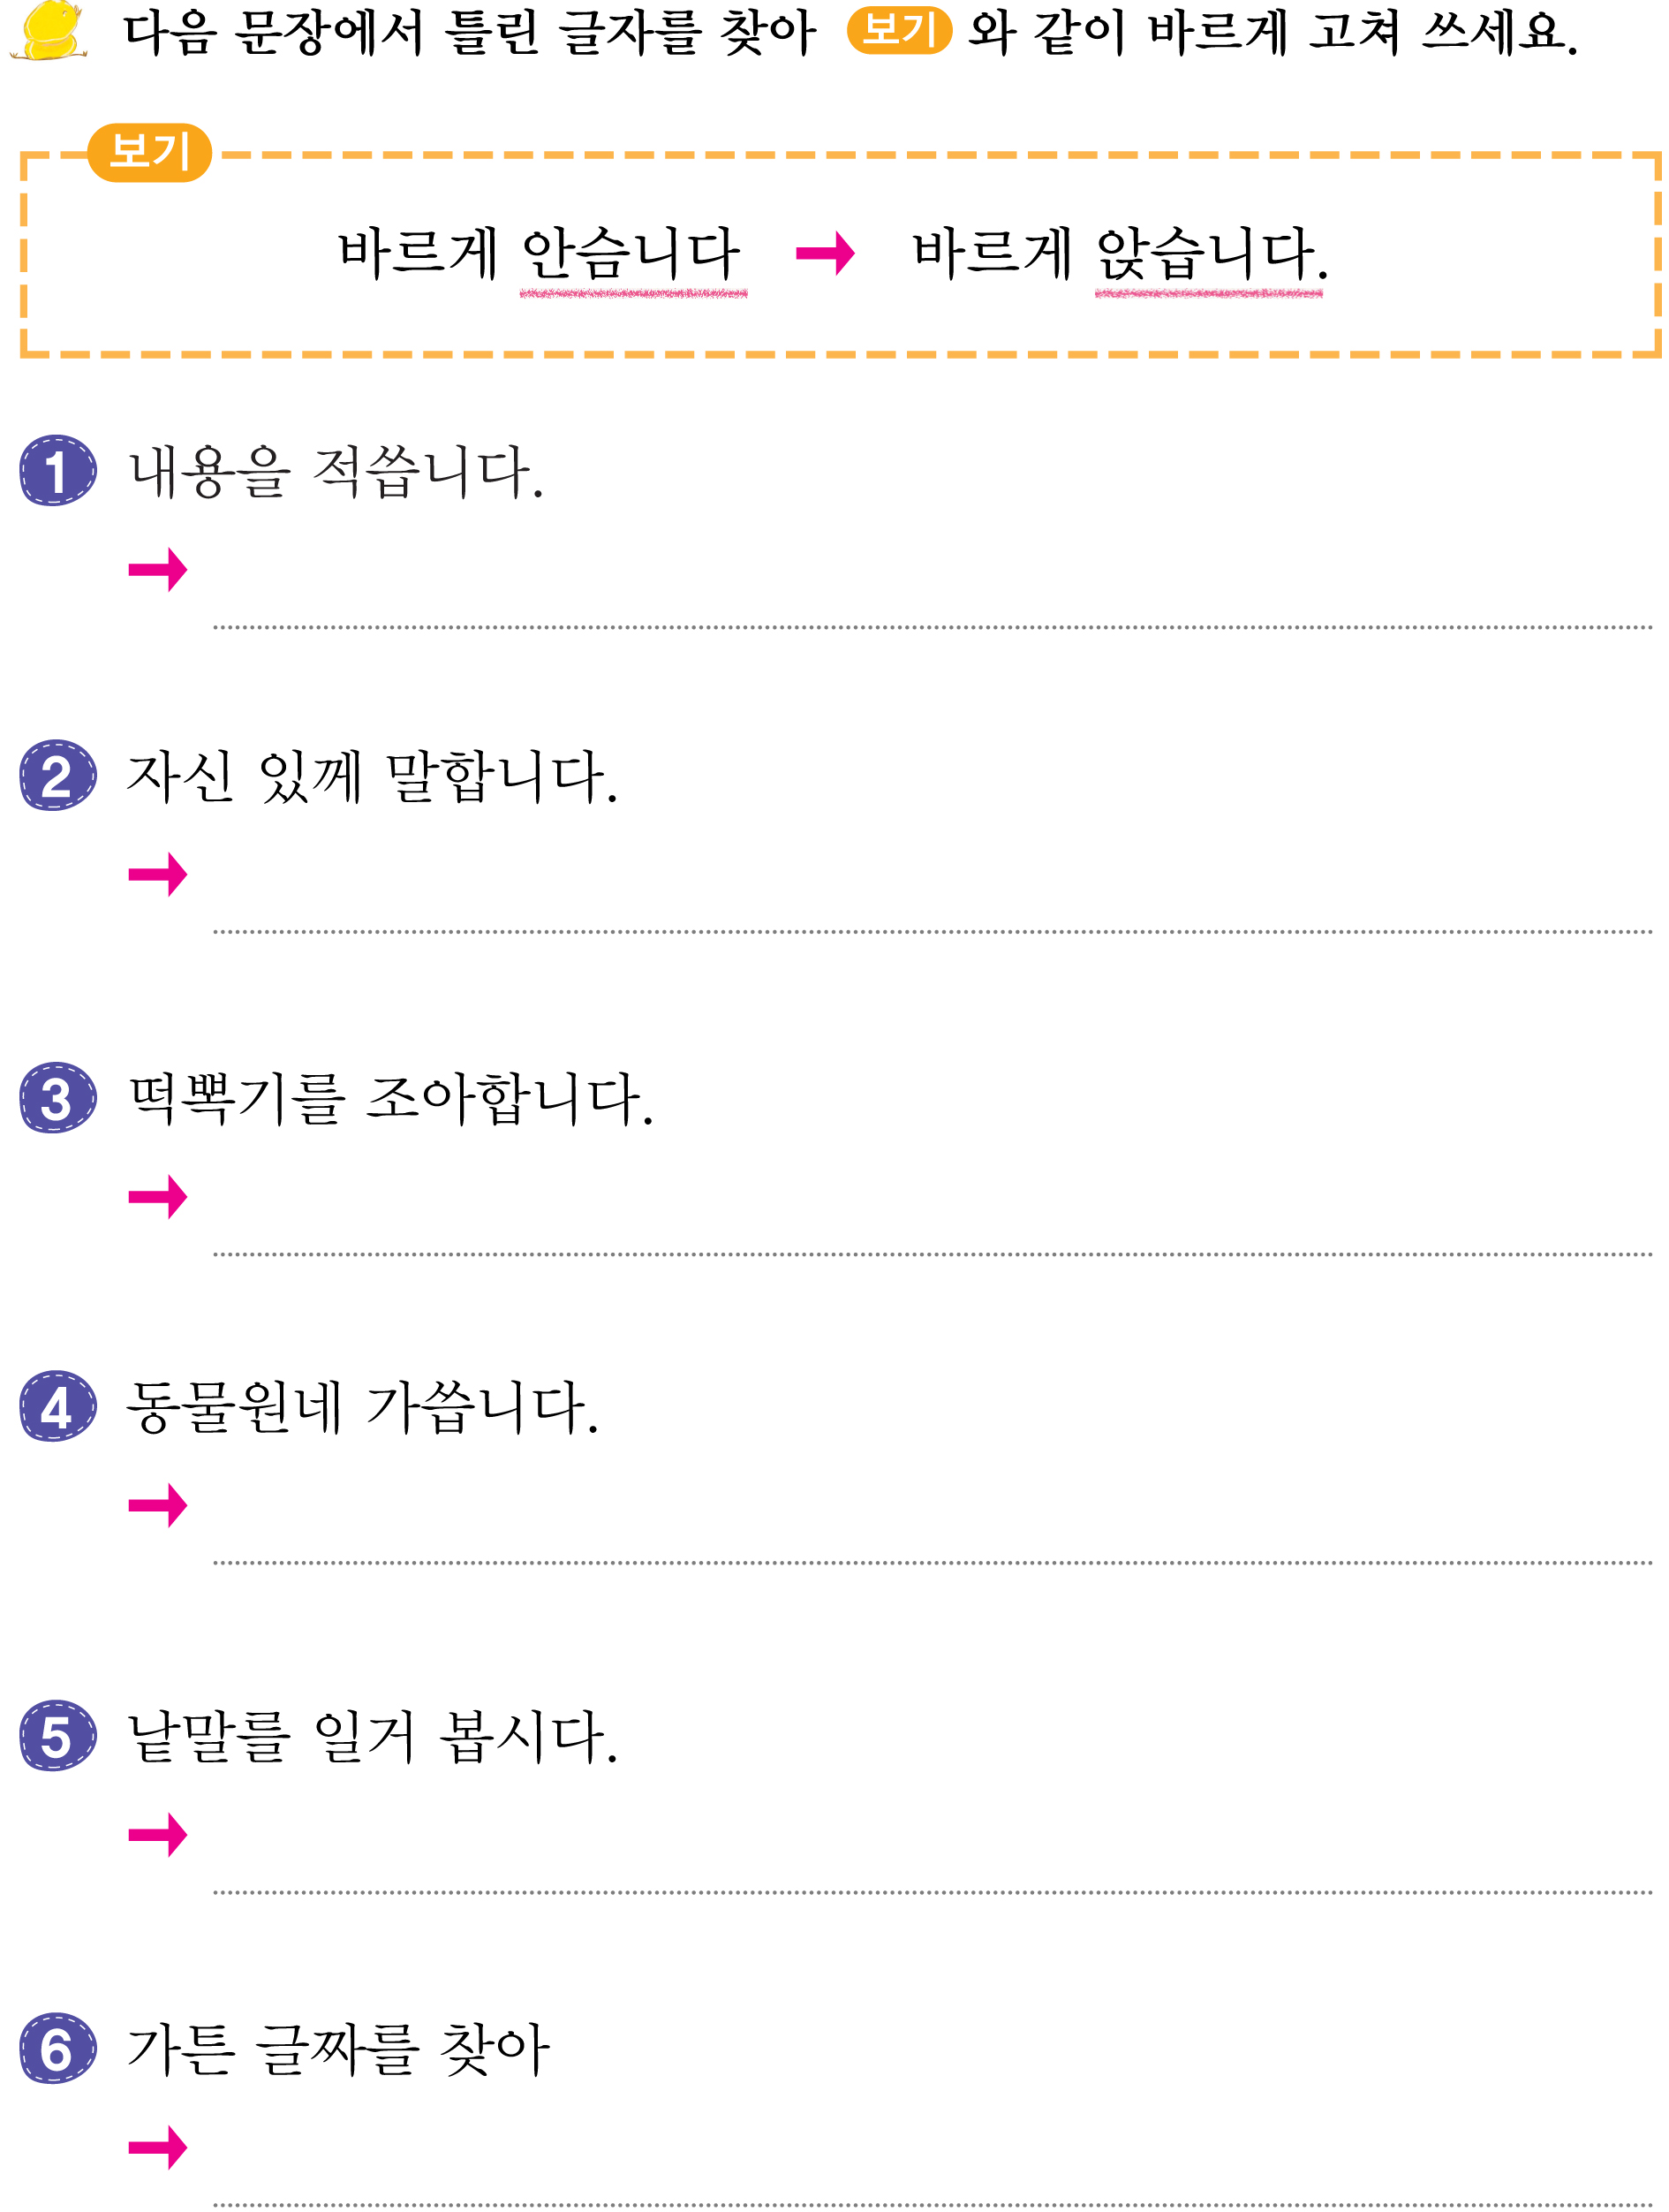Click the pink arrow under sentence 1
Image resolution: width=1669 pixels, height=2212 pixels.
click(158, 570)
